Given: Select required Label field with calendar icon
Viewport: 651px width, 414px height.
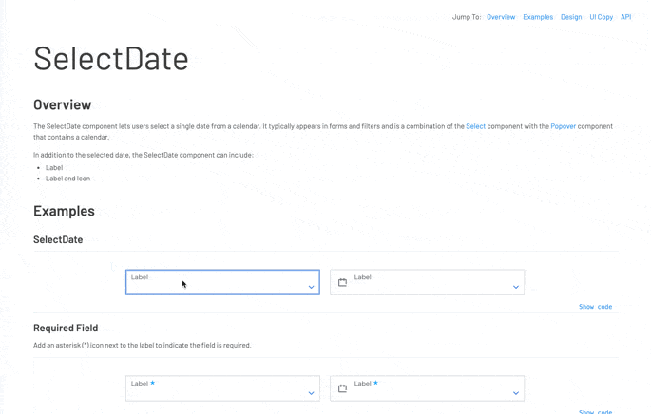Looking at the screenshot, I should point(428,388).
